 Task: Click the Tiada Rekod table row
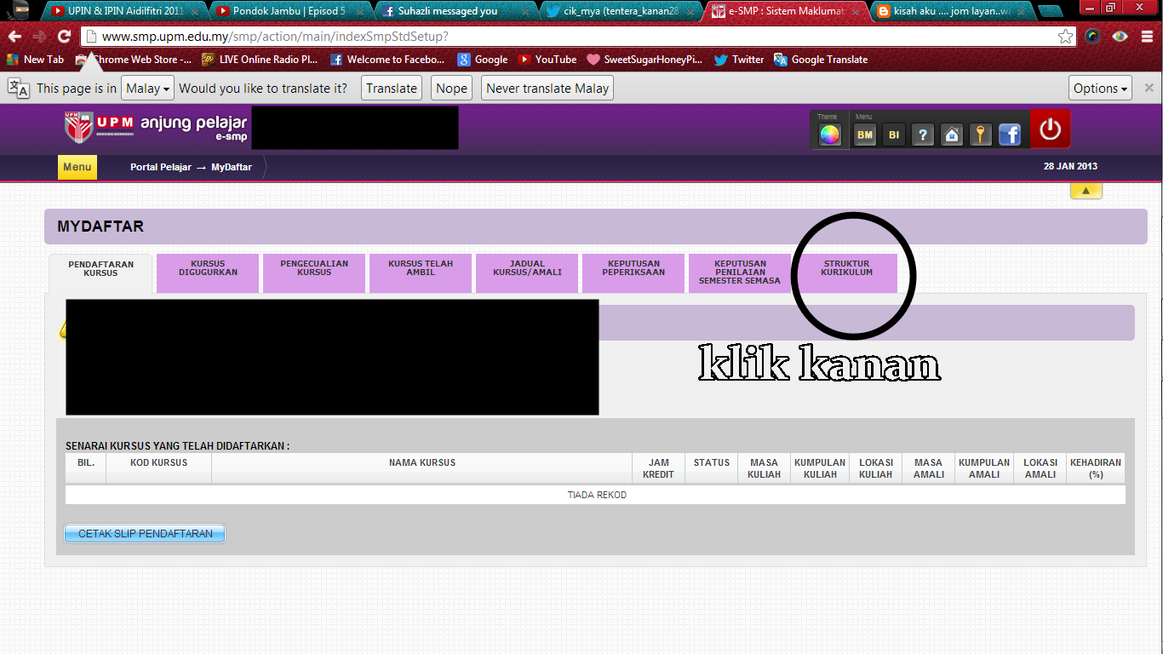point(596,495)
